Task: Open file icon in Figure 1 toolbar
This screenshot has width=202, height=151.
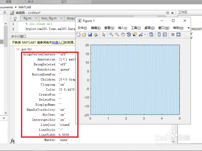Action: pos(84,34)
